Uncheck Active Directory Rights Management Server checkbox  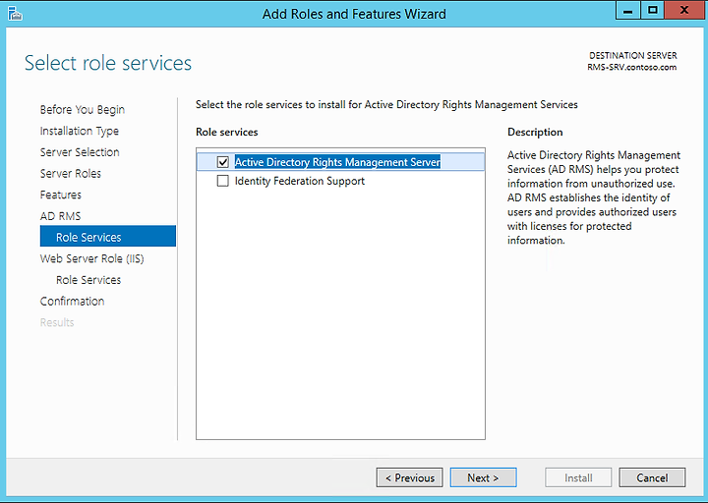(222, 162)
